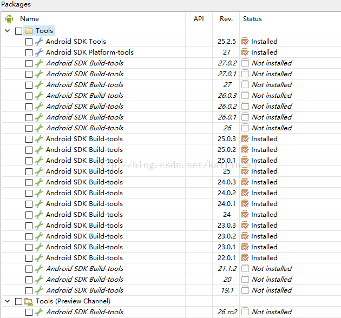This screenshot has width=341, height=318.
Task: Click the Installed status icon for revision 23.0.3
Action: (x=245, y=226)
